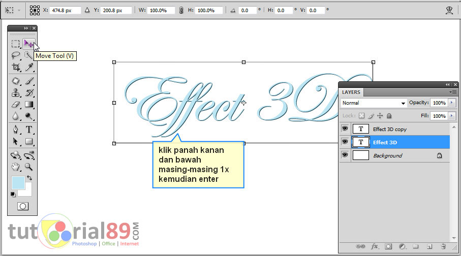
Task: Create a new group
Action: coord(415,246)
